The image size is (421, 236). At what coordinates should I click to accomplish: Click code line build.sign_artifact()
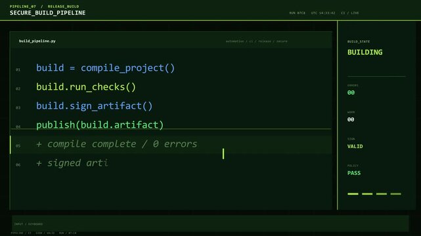point(94,106)
